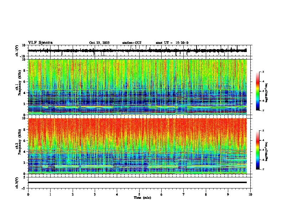Click the "5" tick on ch.3(V) axis

pyautogui.click(x=25, y=177)
